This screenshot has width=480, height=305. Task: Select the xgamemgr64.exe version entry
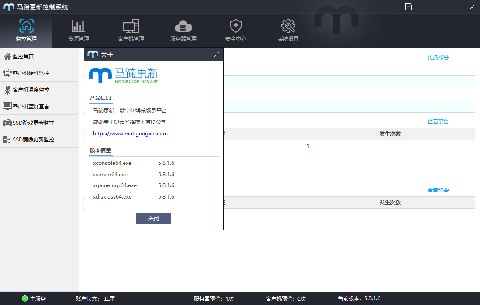(134, 185)
